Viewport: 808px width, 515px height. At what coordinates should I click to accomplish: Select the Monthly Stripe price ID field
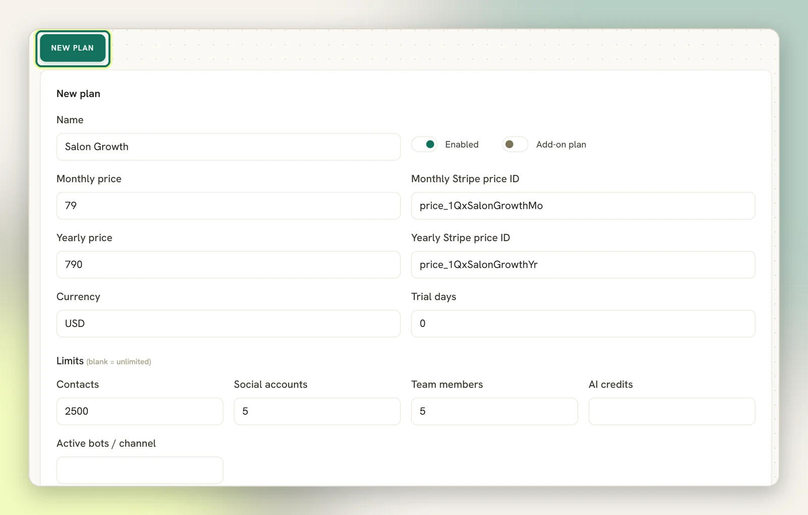tap(583, 206)
